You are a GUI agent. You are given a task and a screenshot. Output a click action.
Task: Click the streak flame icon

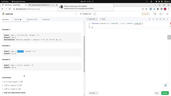coord(160,14)
